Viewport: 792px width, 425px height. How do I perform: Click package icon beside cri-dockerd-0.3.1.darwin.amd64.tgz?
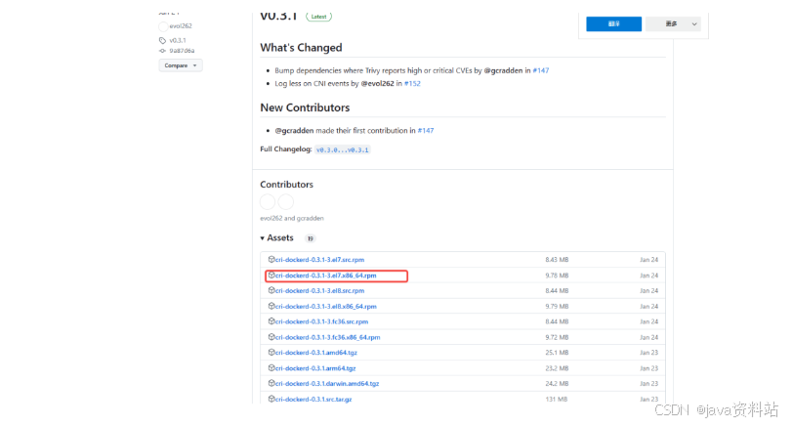(x=271, y=383)
